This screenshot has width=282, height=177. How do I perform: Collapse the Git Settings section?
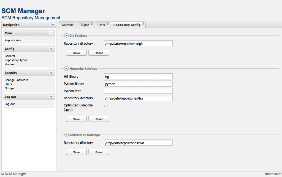[66, 35]
